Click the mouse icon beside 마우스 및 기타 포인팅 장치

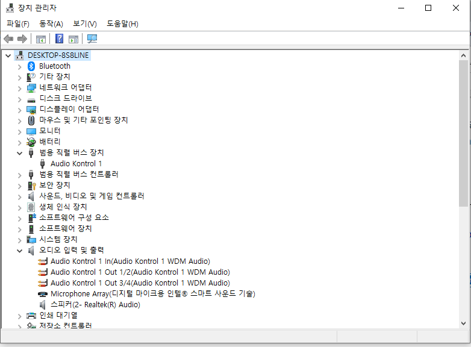point(31,120)
